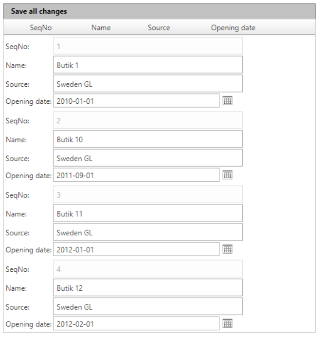Select the Source field of record 3
322x338 pixels.
[x=148, y=232]
